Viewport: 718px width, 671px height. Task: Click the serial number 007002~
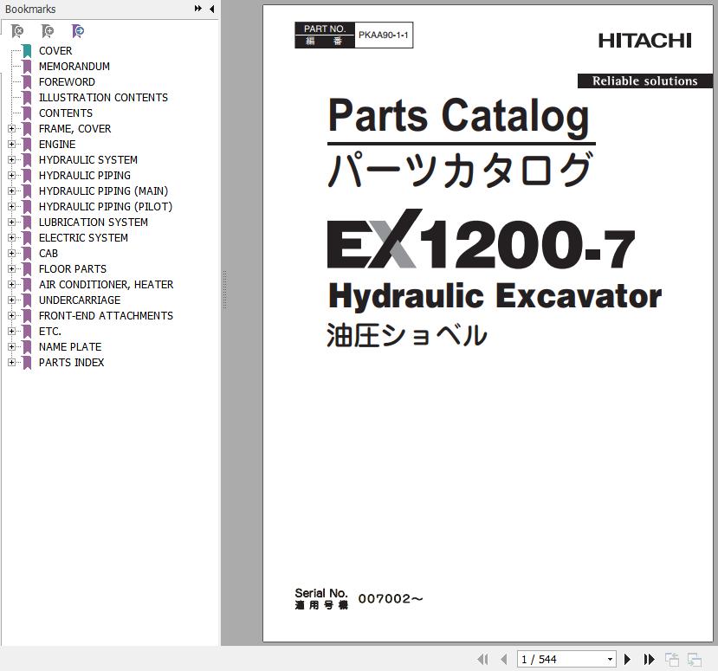391,598
